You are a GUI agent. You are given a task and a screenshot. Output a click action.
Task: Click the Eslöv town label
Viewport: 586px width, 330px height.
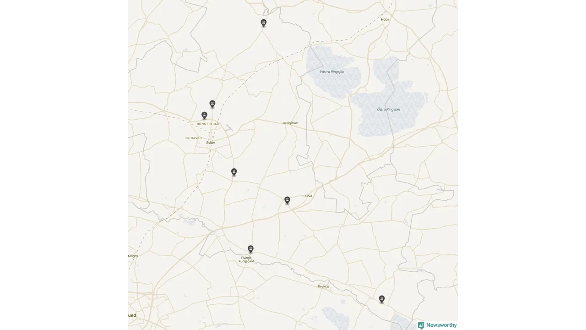[x=211, y=143]
